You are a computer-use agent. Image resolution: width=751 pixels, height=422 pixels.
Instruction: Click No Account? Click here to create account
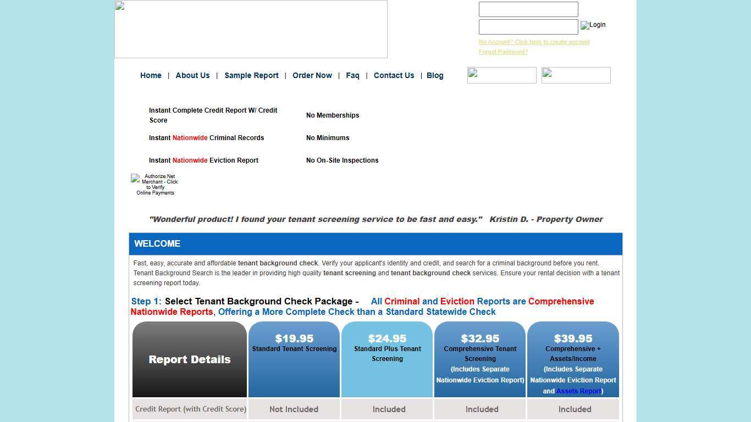coord(534,42)
